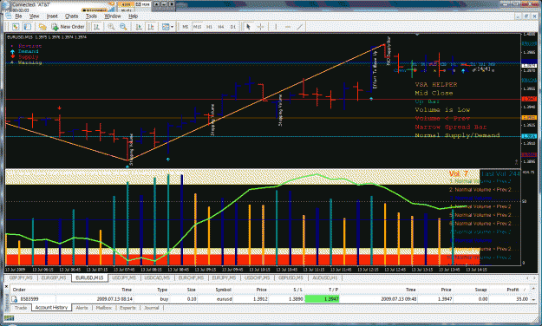Open the File menu
The height and width of the screenshot is (326, 542).
click(18, 16)
